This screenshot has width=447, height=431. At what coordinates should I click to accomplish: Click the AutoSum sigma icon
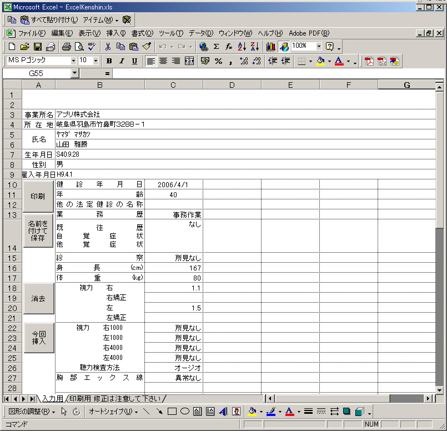pyautogui.click(x=216, y=47)
